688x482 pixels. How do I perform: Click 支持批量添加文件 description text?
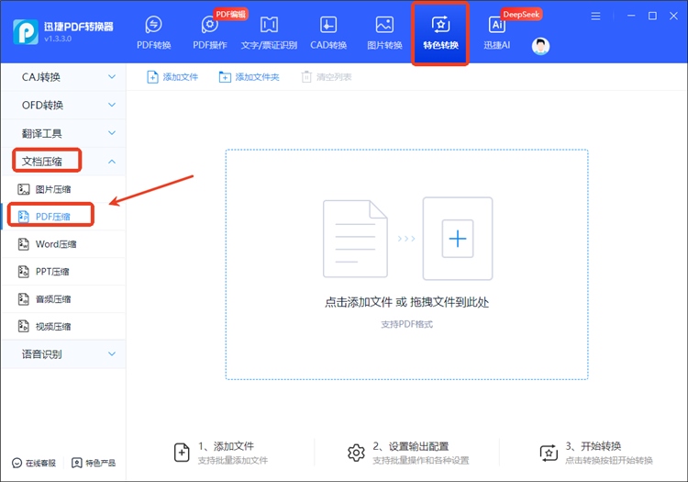[x=233, y=461]
